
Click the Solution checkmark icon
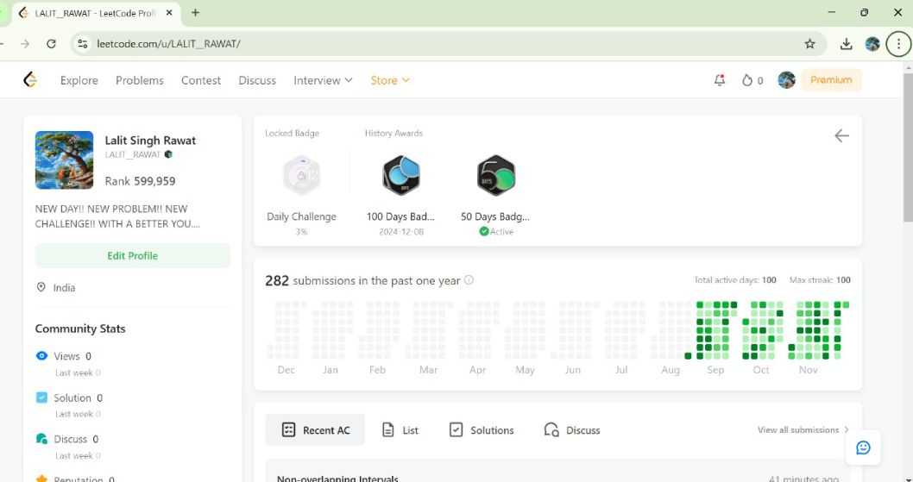click(41, 397)
